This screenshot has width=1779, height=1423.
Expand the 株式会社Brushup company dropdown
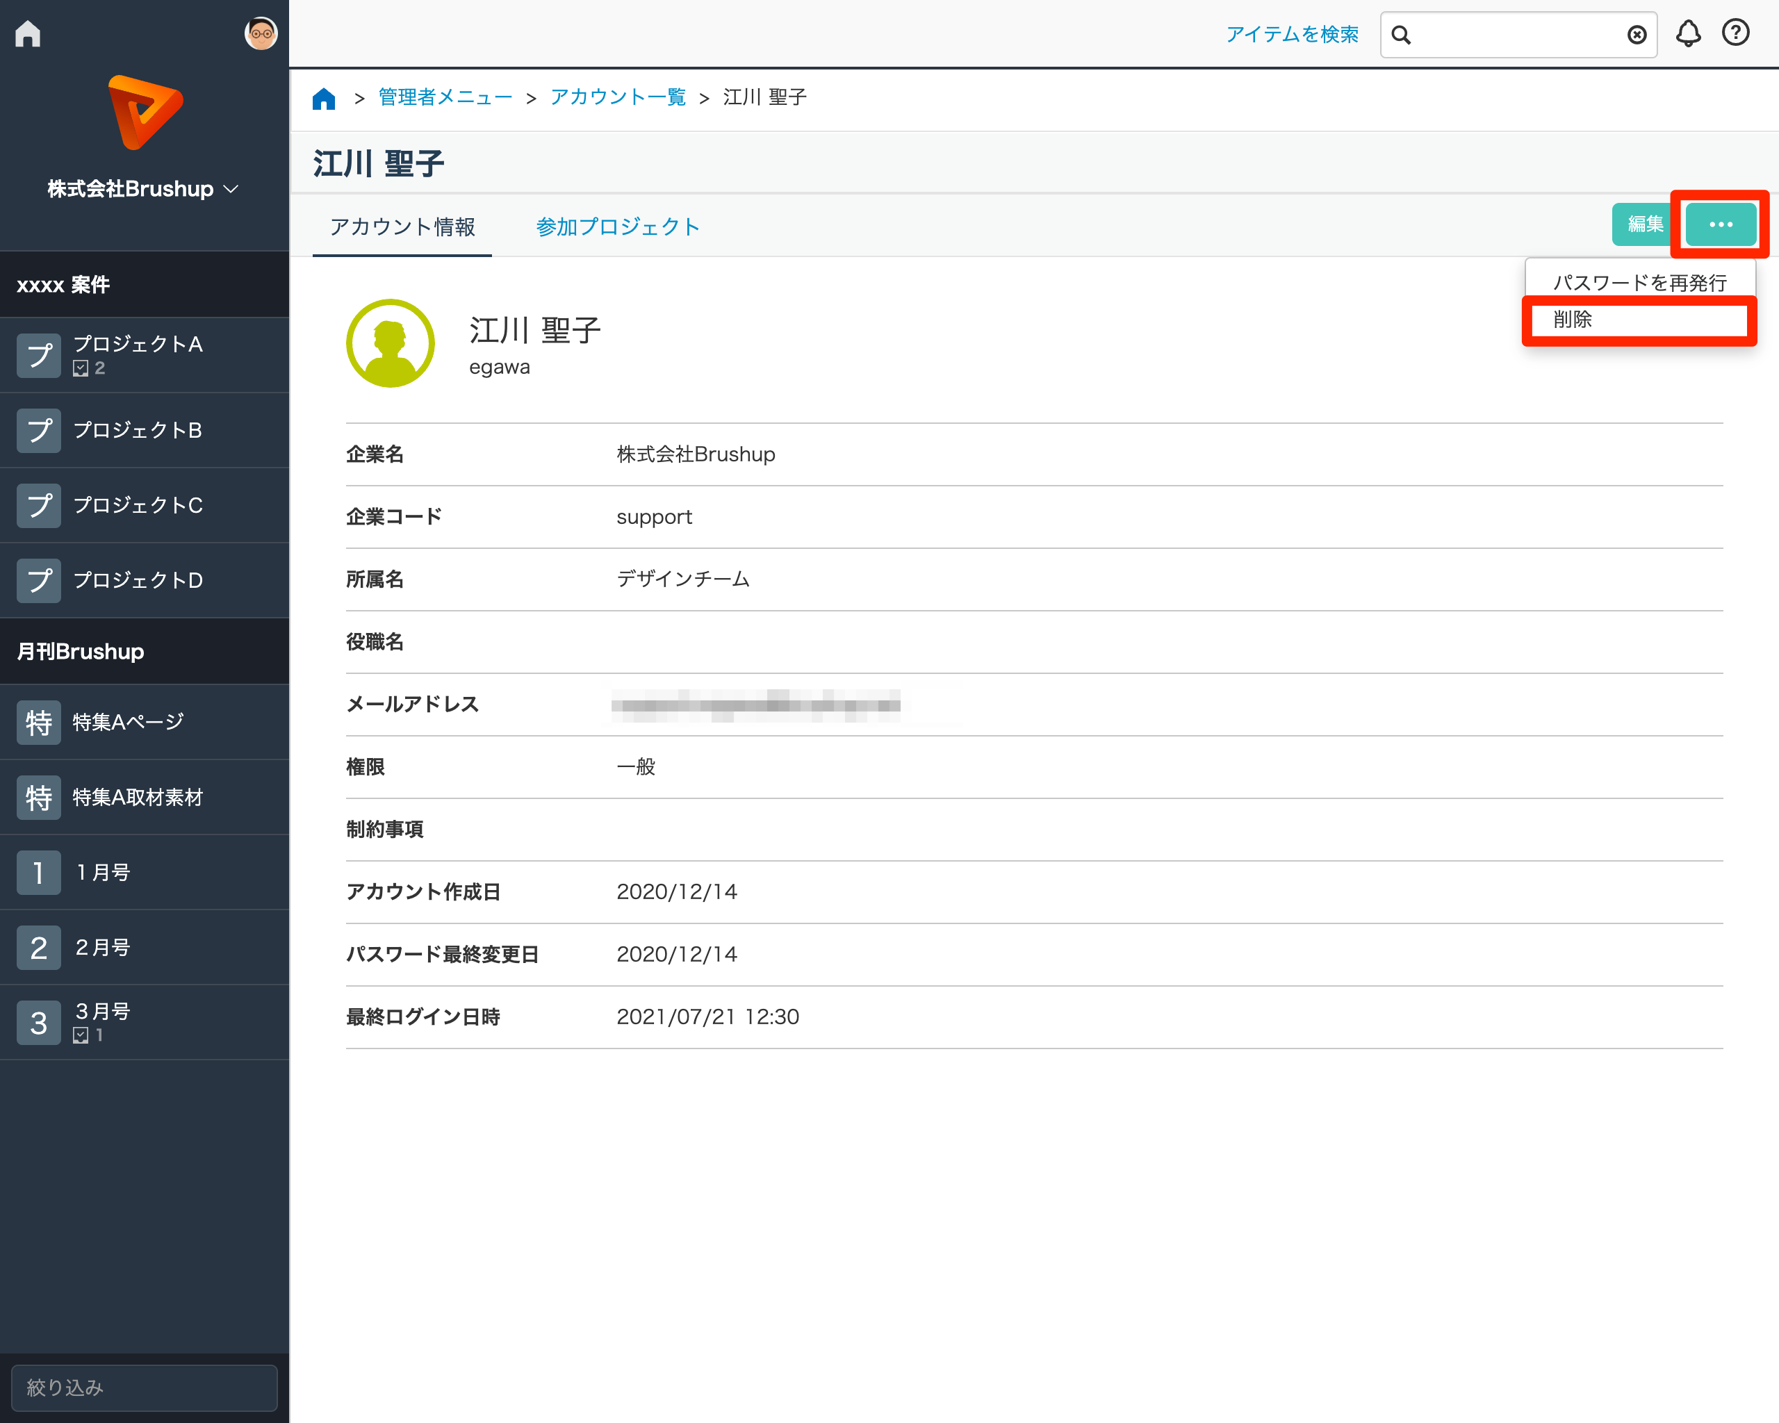coord(144,189)
